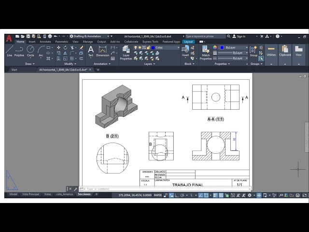Open the Manage ribbon tab
This screenshot has width=309, height=232.
[x=88, y=42]
